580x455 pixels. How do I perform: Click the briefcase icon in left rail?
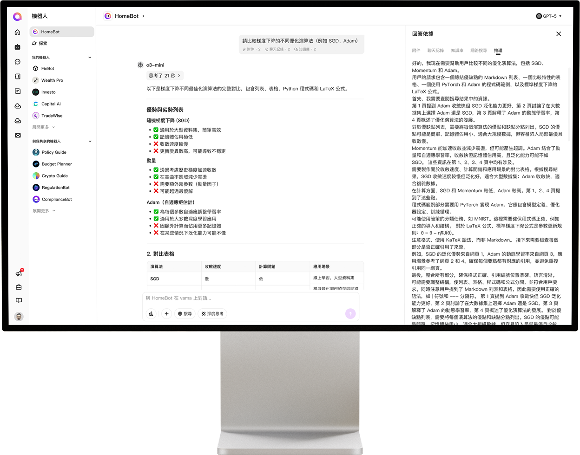(x=19, y=287)
